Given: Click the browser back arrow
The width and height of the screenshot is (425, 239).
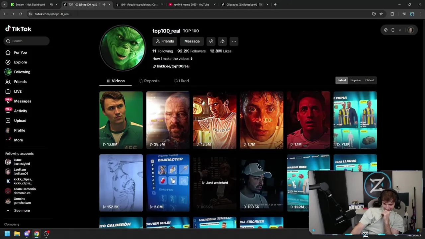Looking at the screenshot, I should tap(5, 14).
